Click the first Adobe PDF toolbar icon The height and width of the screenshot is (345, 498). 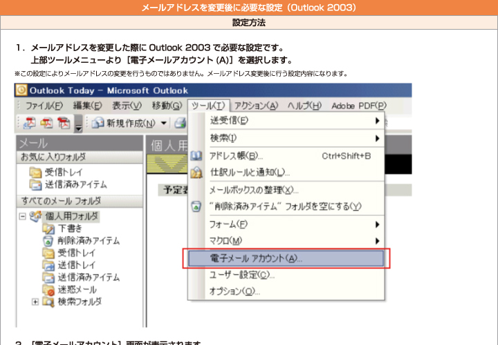click(x=30, y=123)
